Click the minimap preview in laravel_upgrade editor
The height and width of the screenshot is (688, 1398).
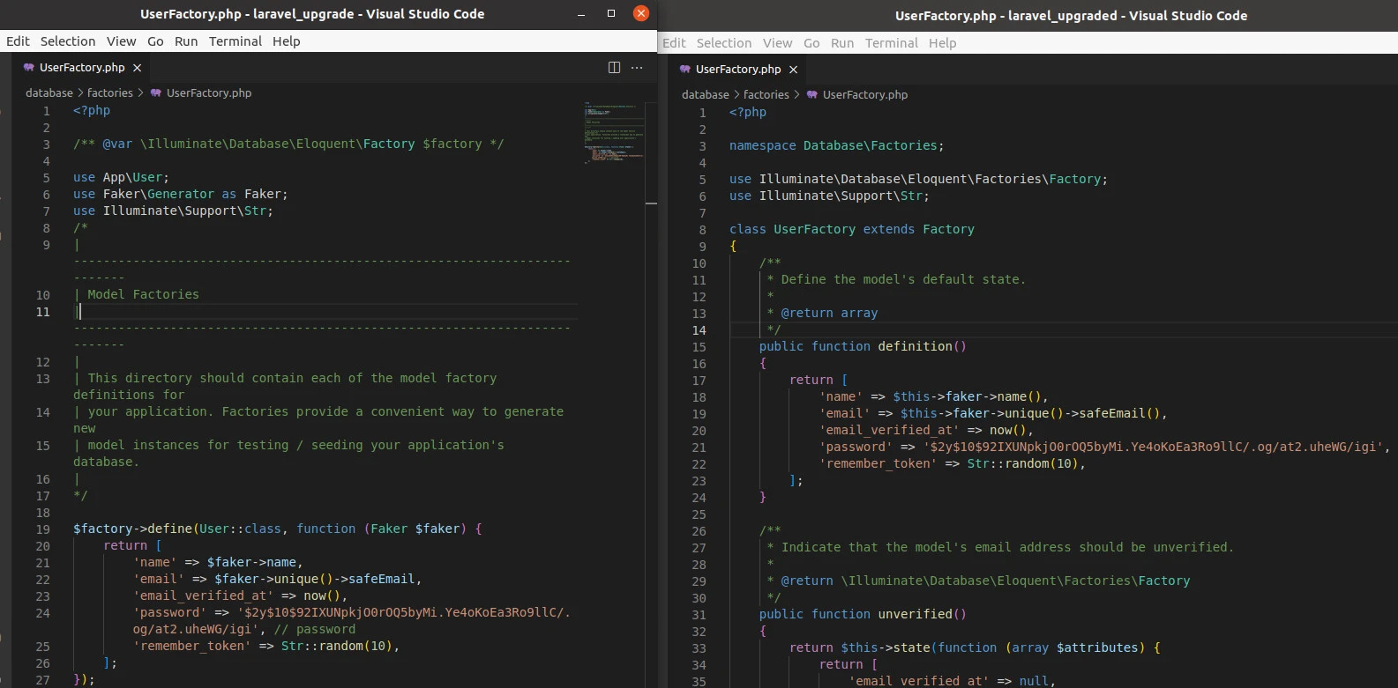pos(614,132)
